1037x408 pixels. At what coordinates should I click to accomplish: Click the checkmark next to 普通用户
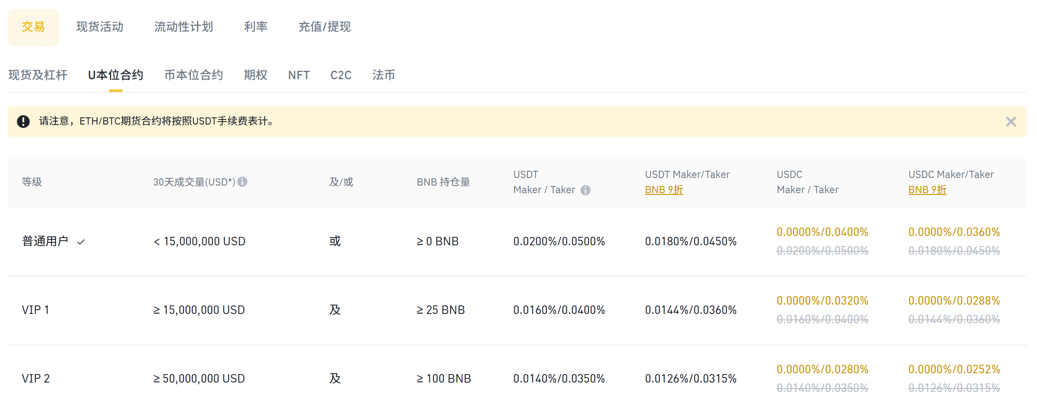pos(81,242)
